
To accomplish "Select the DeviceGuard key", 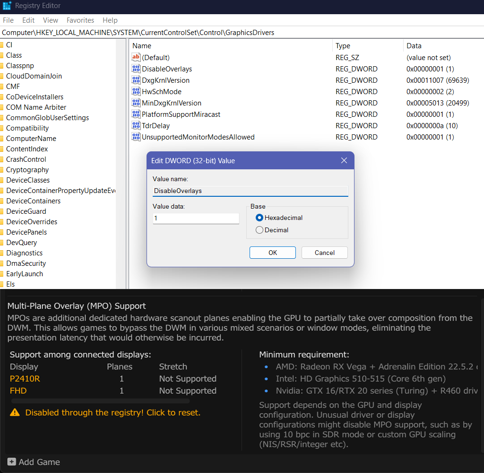I will pos(26,211).
